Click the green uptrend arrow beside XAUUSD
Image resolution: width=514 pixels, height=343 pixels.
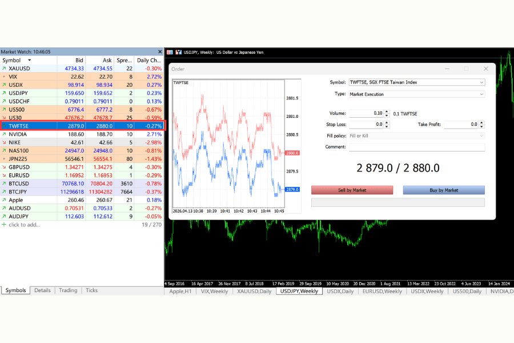(x=4, y=68)
